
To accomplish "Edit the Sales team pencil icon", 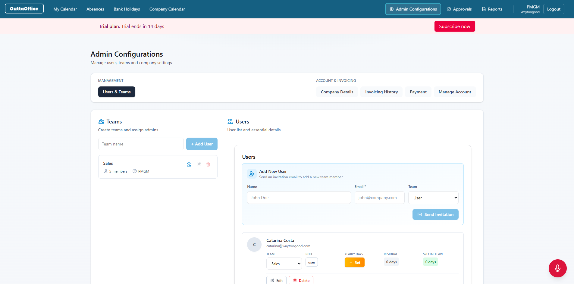I will (x=199, y=164).
